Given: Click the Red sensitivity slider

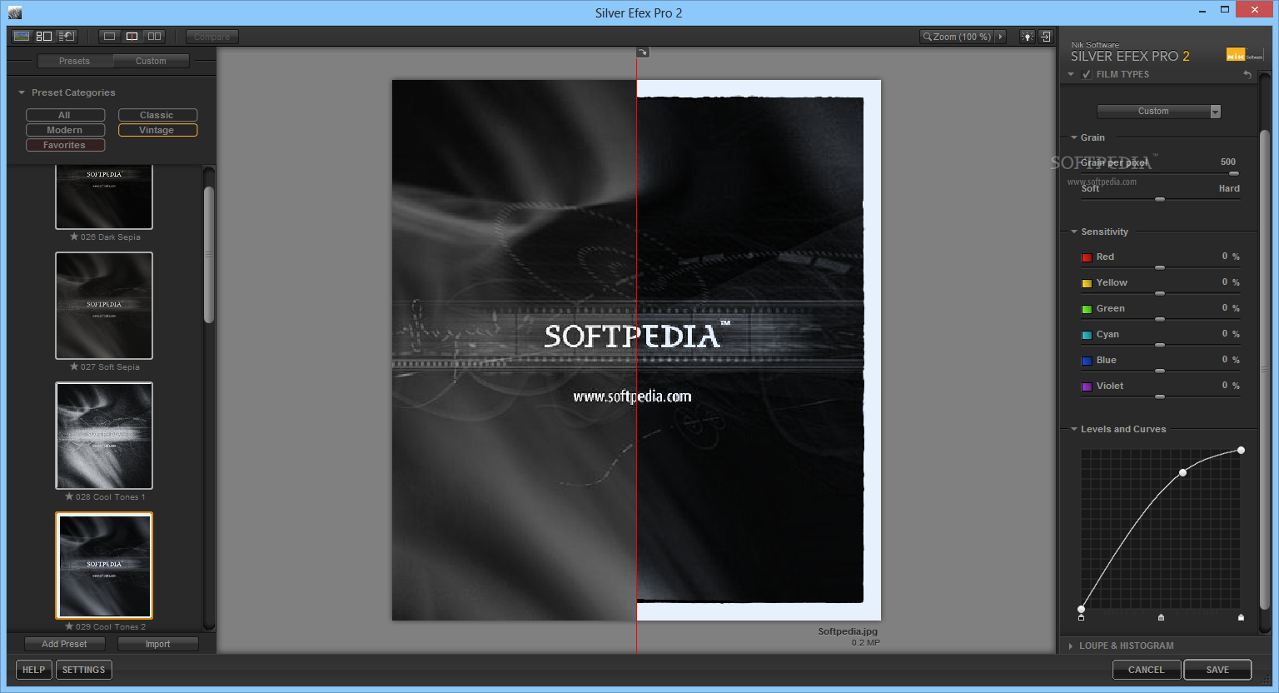Looking at the screenshot, I should 1160,267.
